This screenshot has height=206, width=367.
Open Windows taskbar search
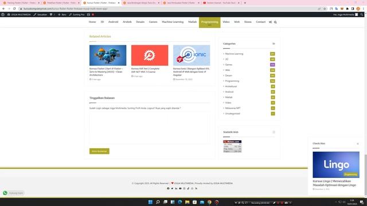point(158,202)
